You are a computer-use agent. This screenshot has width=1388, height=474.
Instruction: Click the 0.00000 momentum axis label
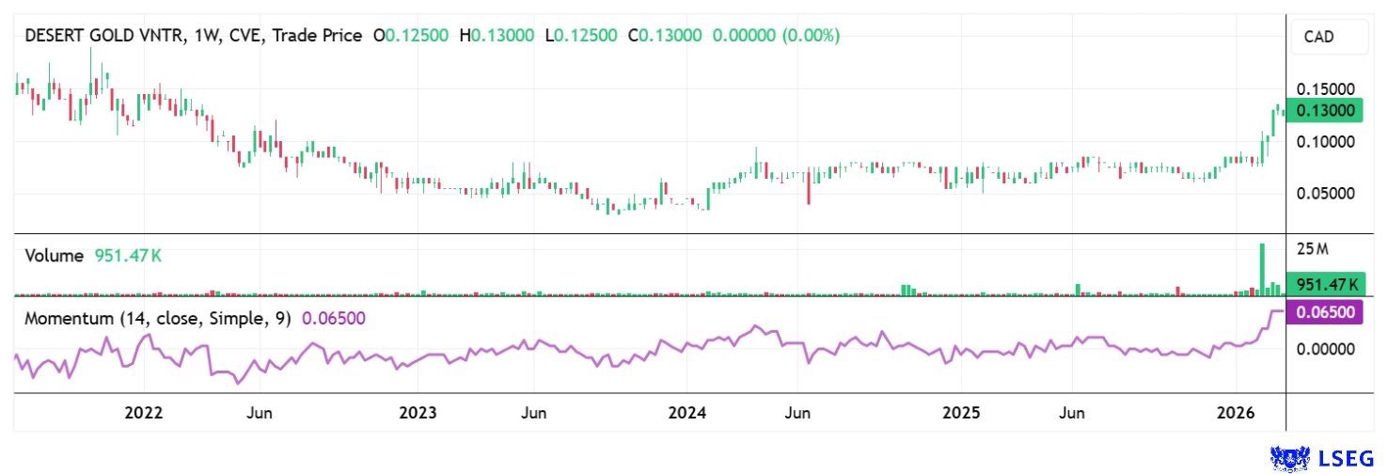click(x=1326, y=349)
